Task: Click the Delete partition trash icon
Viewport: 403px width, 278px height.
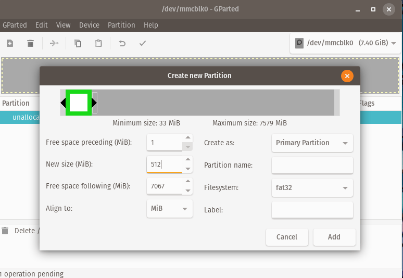Action: (30, 43)
